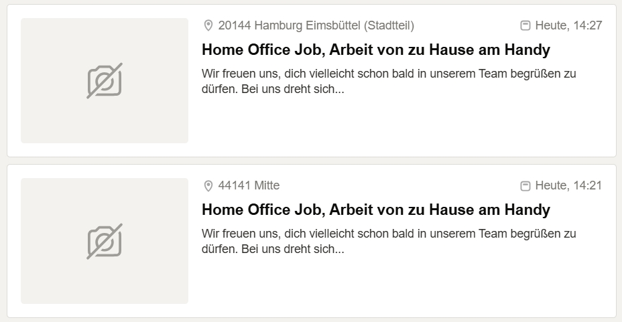Click the location pin icon beside 20144 Hamburg
The image size is (622, 322).
pyautogui.click(x=208, y=25)
